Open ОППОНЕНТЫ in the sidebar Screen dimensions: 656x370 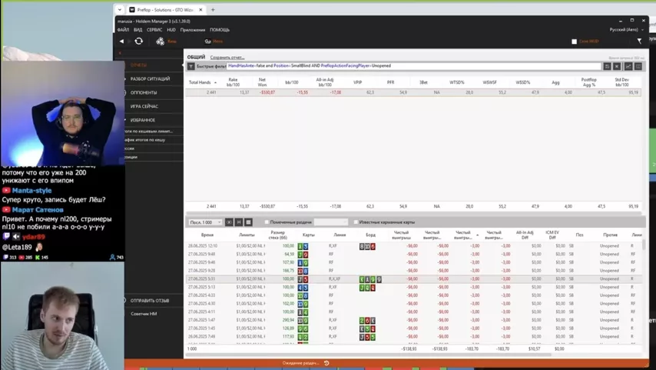click(144, 92)
